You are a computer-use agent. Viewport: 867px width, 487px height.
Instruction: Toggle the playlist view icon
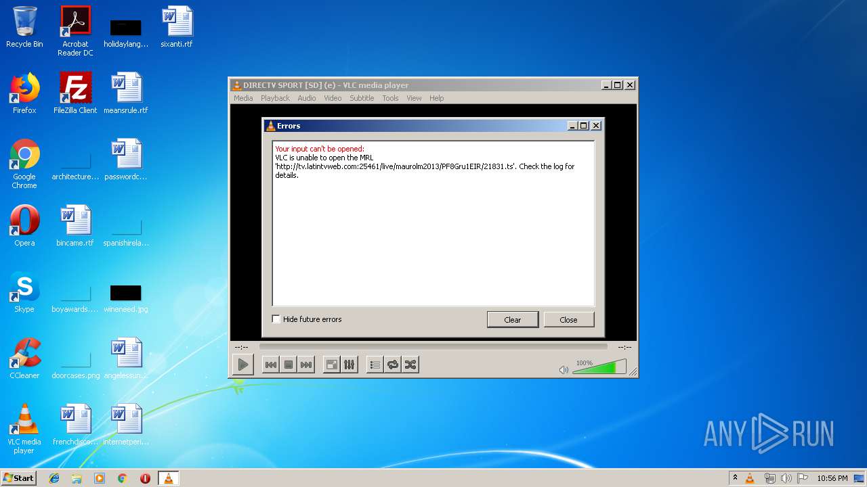tap(375, 365)
